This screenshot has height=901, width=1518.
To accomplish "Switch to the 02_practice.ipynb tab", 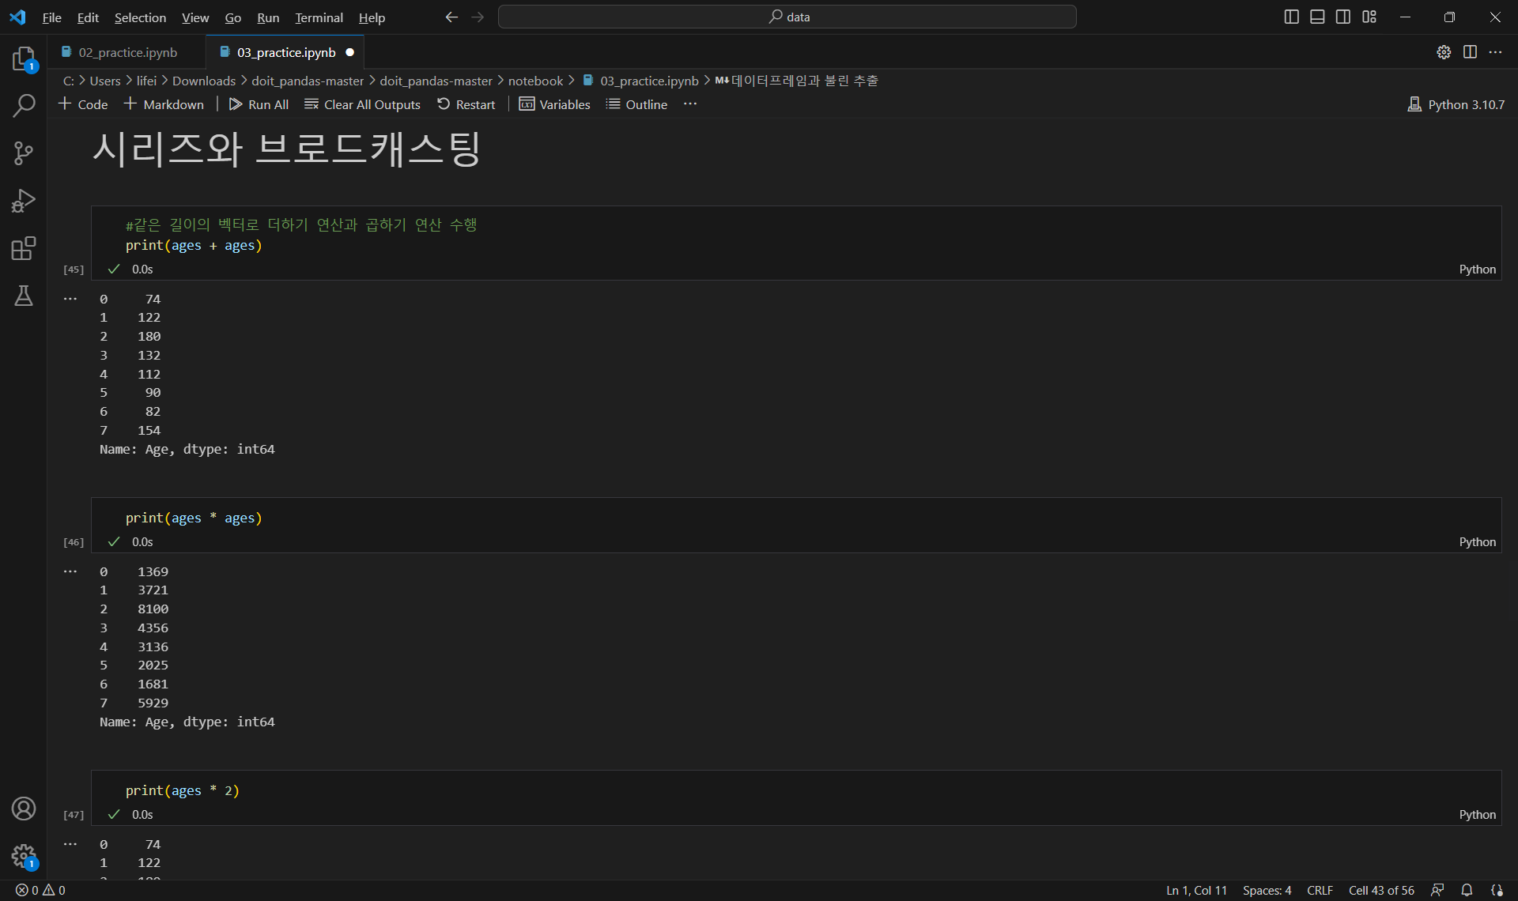I will point(127,52).
